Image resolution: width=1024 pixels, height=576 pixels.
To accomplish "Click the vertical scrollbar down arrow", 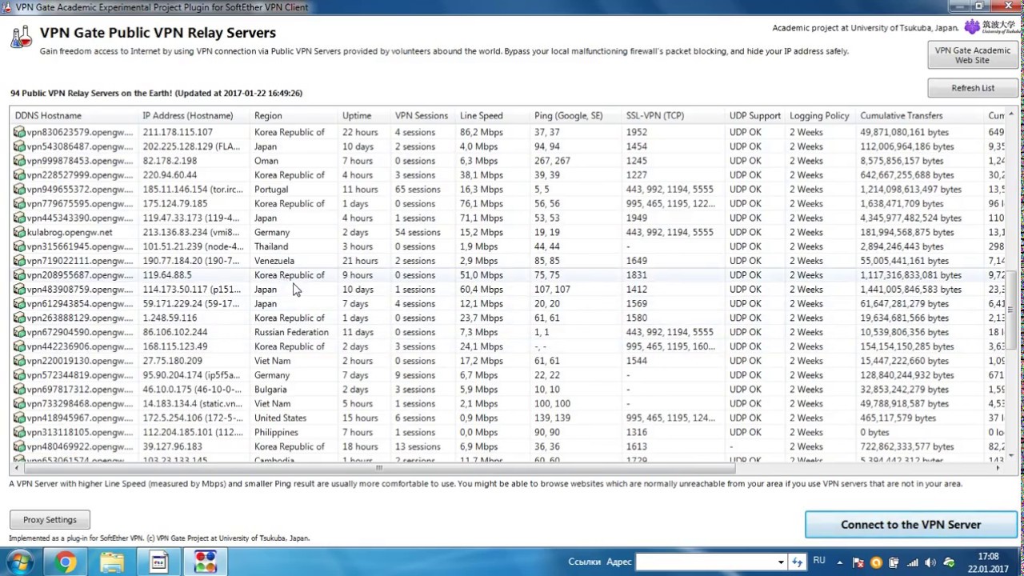I will coord(1012,456).
